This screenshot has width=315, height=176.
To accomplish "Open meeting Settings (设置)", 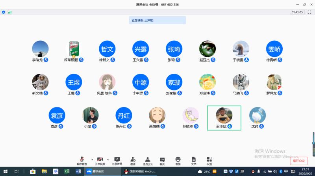I will click(x=209, y=160).
